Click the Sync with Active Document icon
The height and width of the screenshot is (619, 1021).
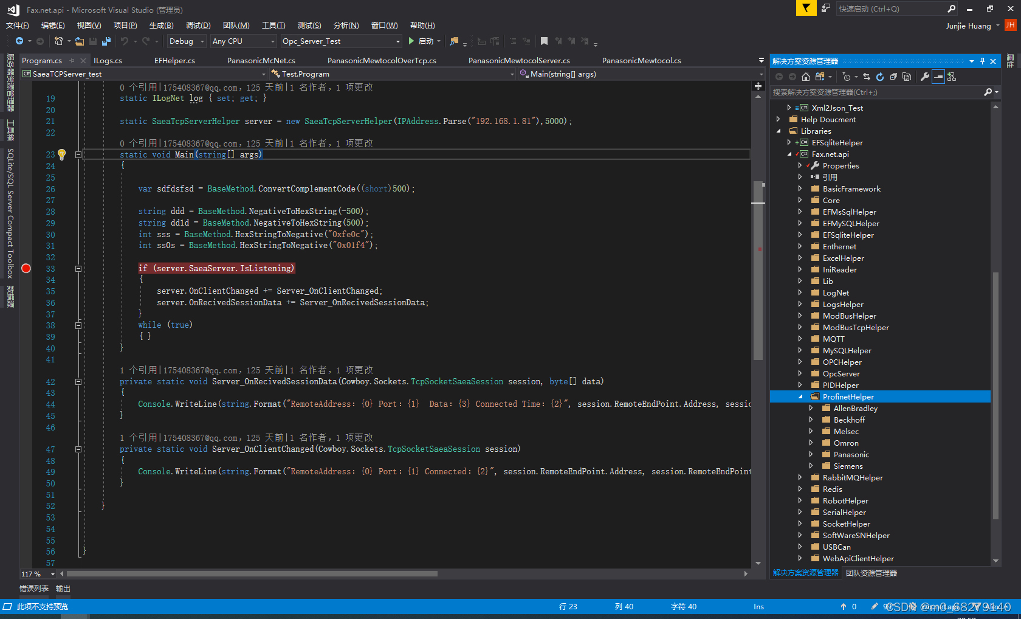click(x=867, y=77)
